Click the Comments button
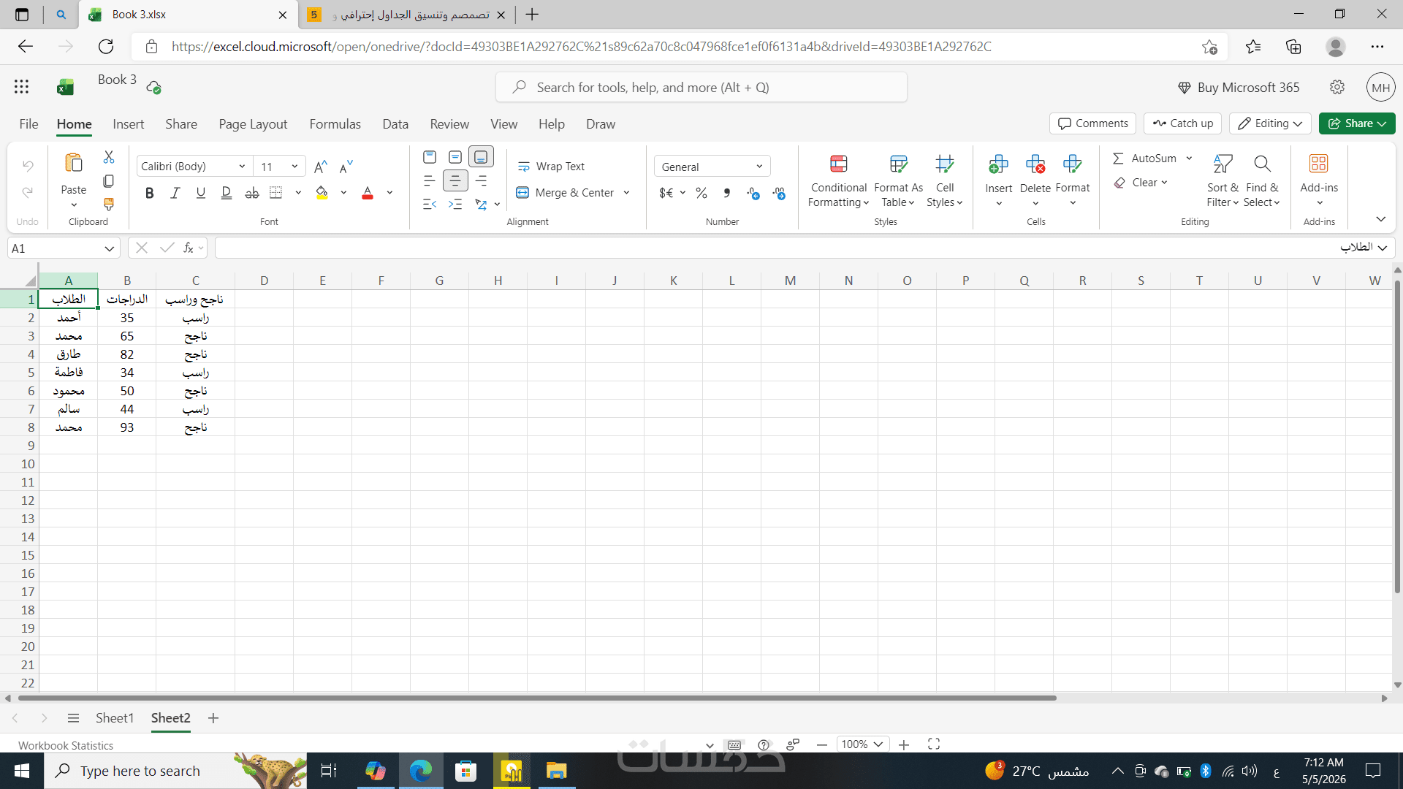This screenshot has width=1403, height=789. 1092,123
